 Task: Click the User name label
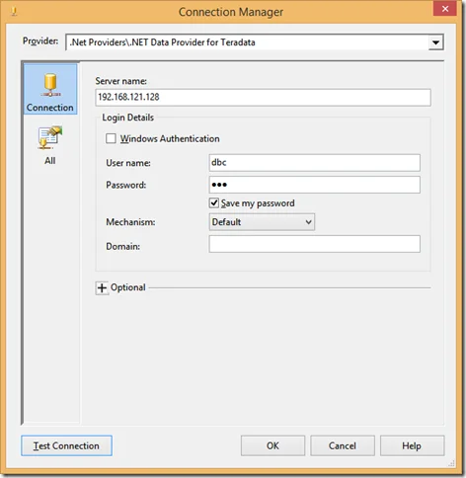128,163
